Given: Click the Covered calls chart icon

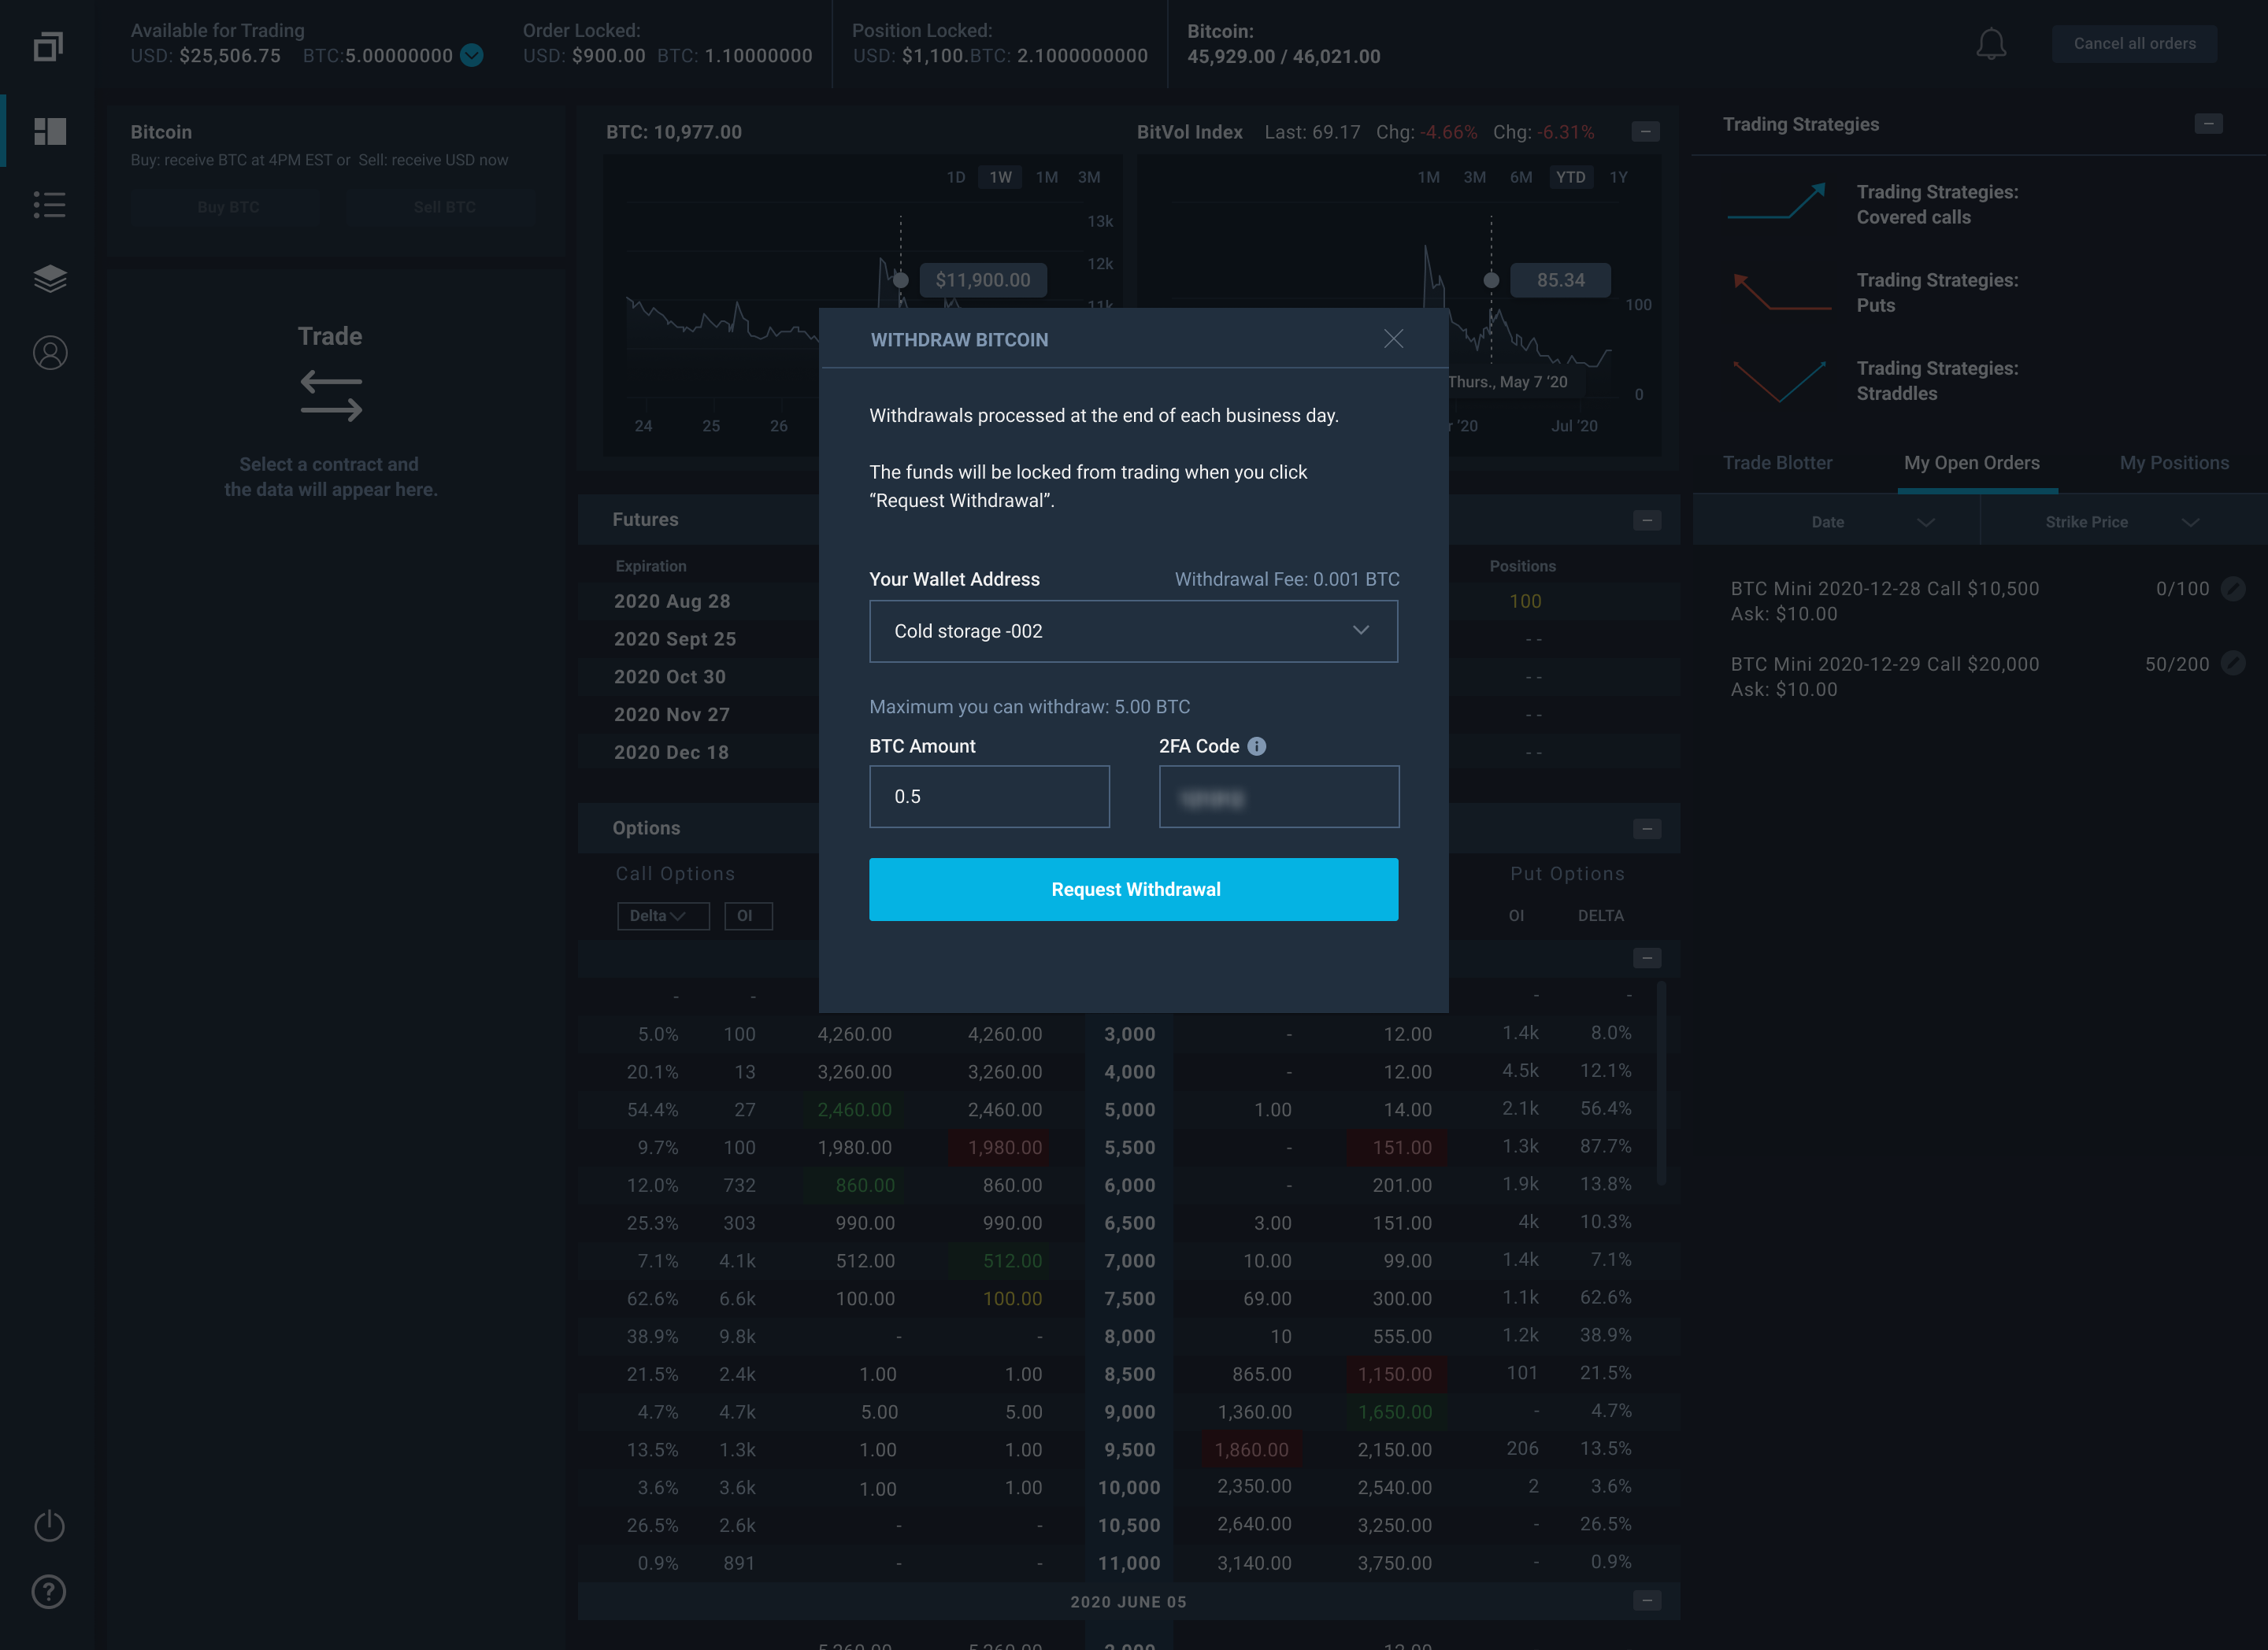Looking at the screenshot, I should pyautogui.click(x=1778, y=201).
